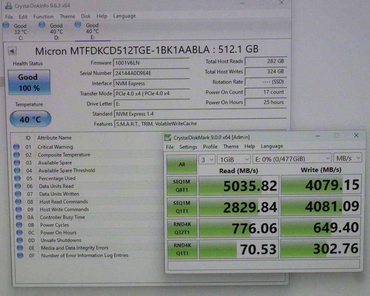Open CrystalDiskInfo Function menu
Screen dimensions: 370x296
tap(43, 17)
